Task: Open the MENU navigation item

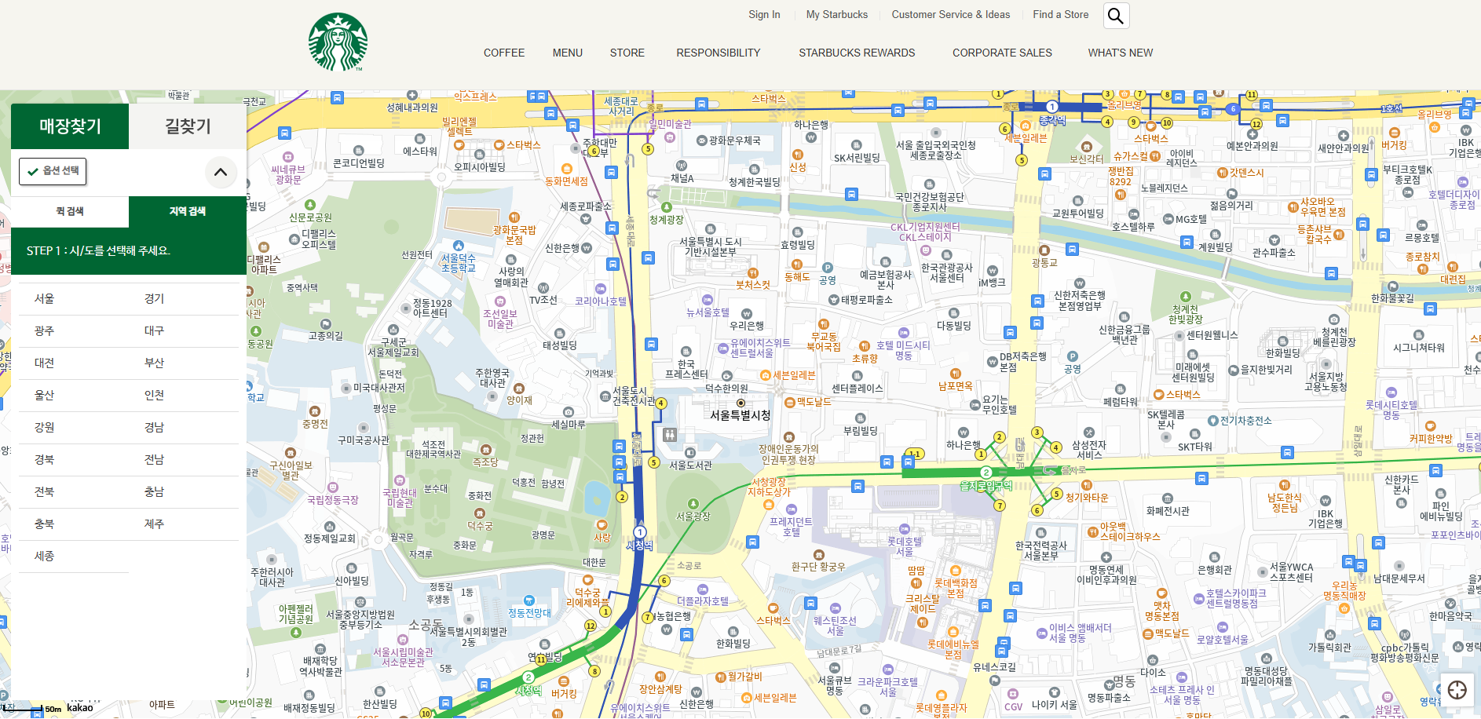Action: coord(568,53)
